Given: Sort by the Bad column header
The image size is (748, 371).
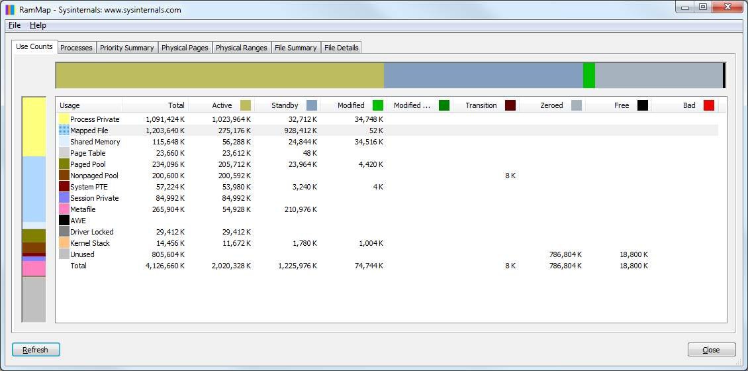Looking at the screenshot, I should pos(685,105).
